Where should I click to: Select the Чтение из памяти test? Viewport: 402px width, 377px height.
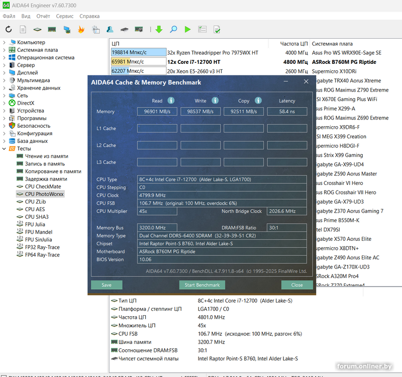point(47,156)
